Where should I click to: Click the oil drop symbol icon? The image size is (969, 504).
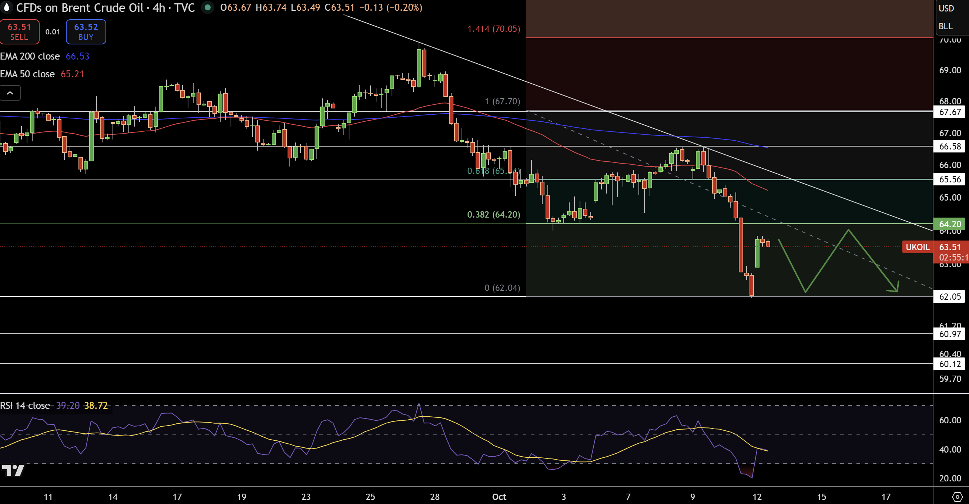pos(6,7)
